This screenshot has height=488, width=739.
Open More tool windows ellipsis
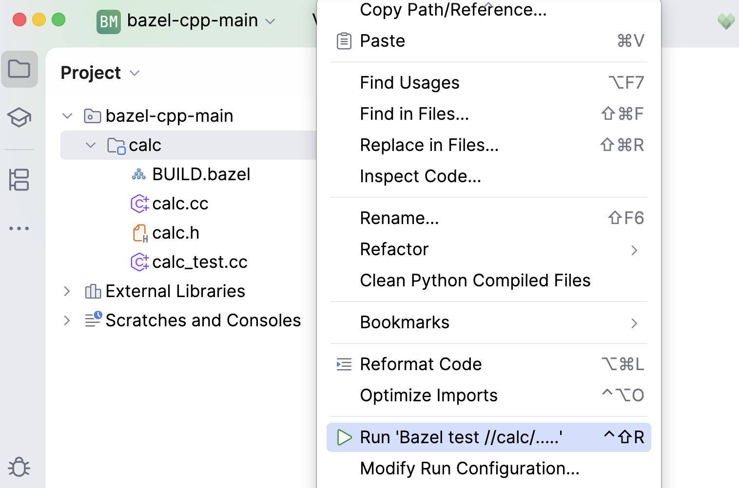pyautogui.click(x=19, y=228)
